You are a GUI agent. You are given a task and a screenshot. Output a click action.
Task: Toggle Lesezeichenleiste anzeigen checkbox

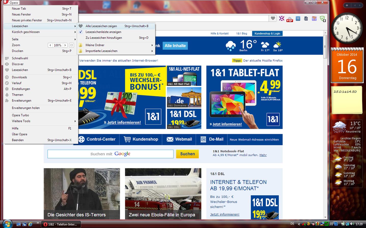pos(81,32)
